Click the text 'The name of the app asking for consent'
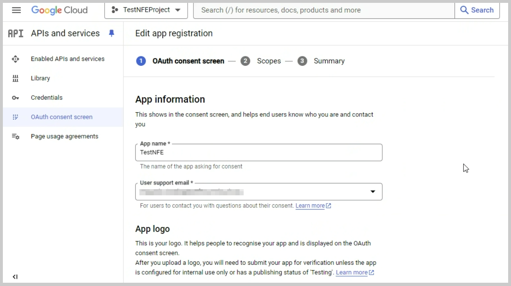511x286 pixels. 191,166
